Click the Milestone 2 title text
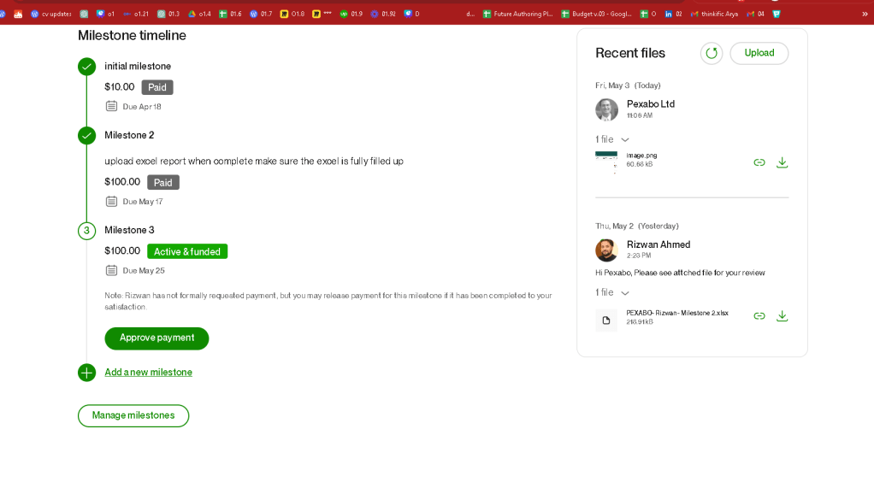Viewport: 874px width, 488px height. pyautogui.click(x=129, y=135)
